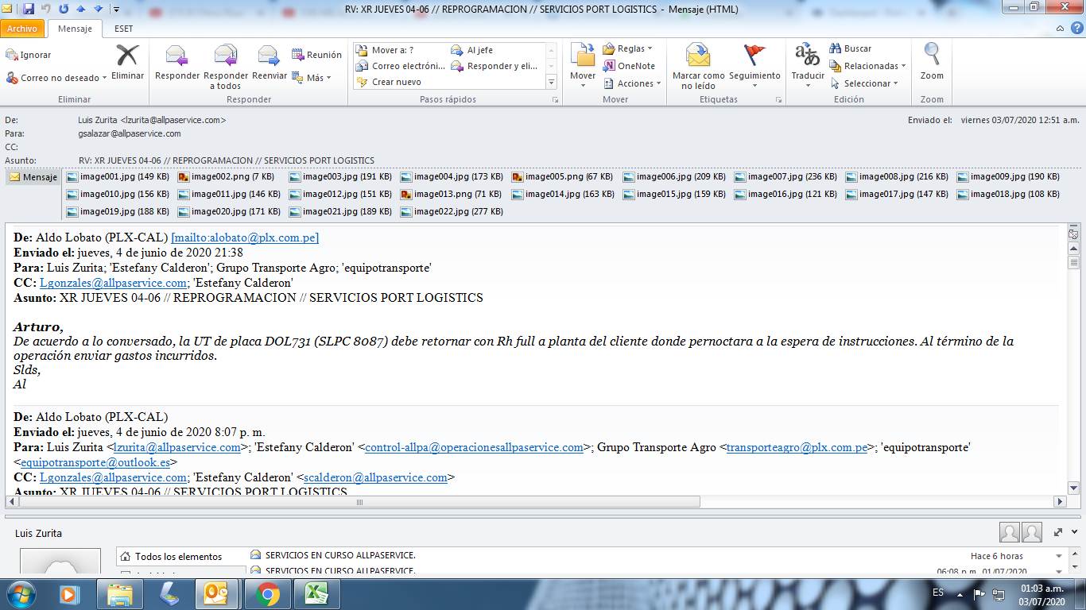Open attachment image001.jpg
This screenshot has width=1086, height=610.
(118, 177)
